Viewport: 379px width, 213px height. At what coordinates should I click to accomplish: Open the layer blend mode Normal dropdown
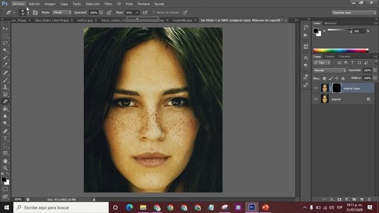click(330, 70)
